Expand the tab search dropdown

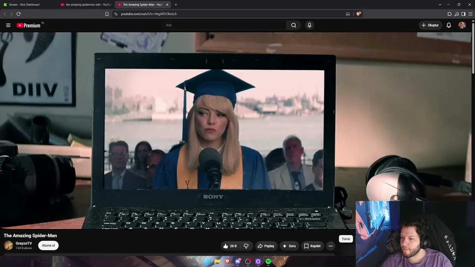point(440,4)
